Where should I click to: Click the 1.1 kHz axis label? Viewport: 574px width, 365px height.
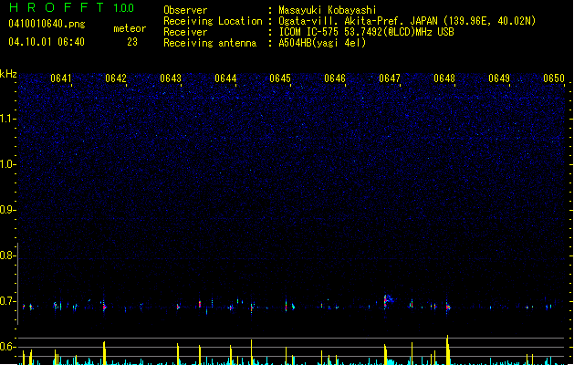point(7,119)
